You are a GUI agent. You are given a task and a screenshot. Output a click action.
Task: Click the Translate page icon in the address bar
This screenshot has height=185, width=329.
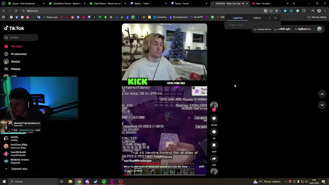(266, 11)
